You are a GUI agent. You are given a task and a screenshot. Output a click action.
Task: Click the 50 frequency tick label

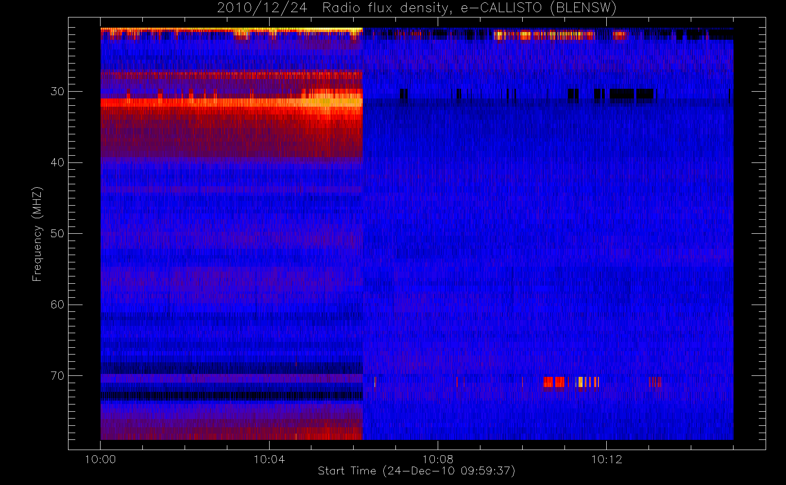pos(57,233)
